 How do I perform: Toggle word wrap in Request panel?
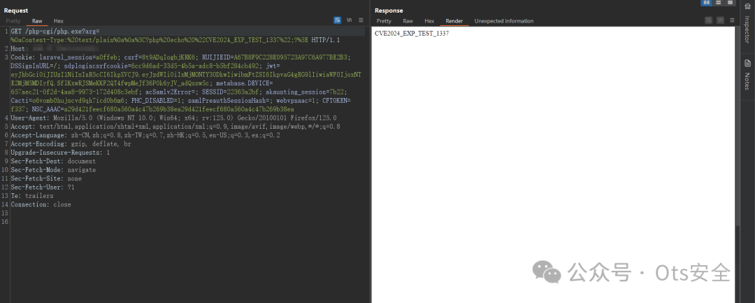click(x=337, y=20)
